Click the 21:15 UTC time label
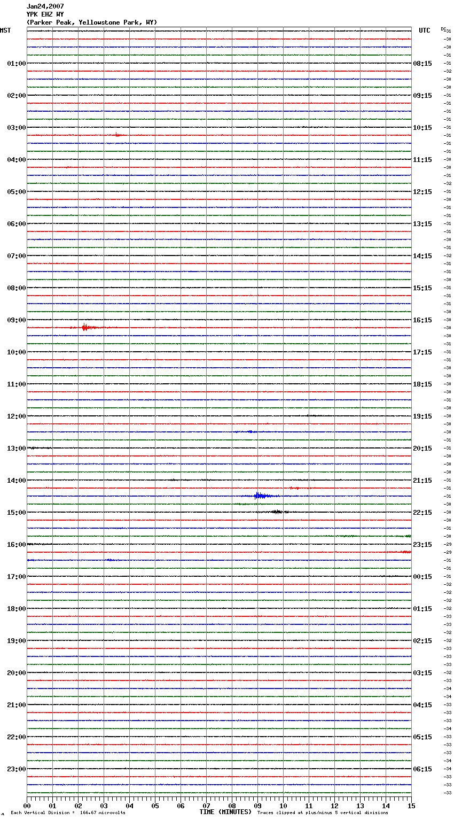 [422, 481]
